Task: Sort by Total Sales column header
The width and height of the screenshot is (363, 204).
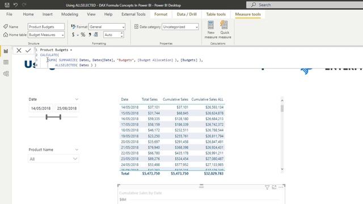Action: point(150,100)
